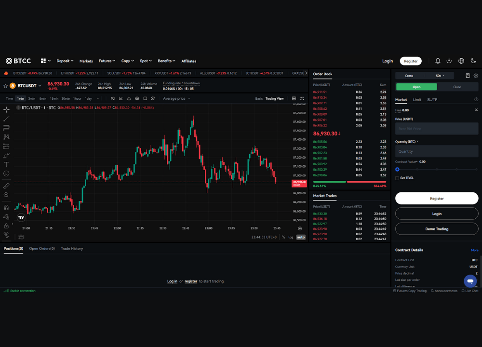Switch to dark/light theme via moon icon
This screenshot has width=482, height=347.
click(474, 61)
